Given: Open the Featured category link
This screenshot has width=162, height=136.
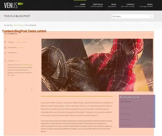Looking at the screenshot, I should click(20, 48).
